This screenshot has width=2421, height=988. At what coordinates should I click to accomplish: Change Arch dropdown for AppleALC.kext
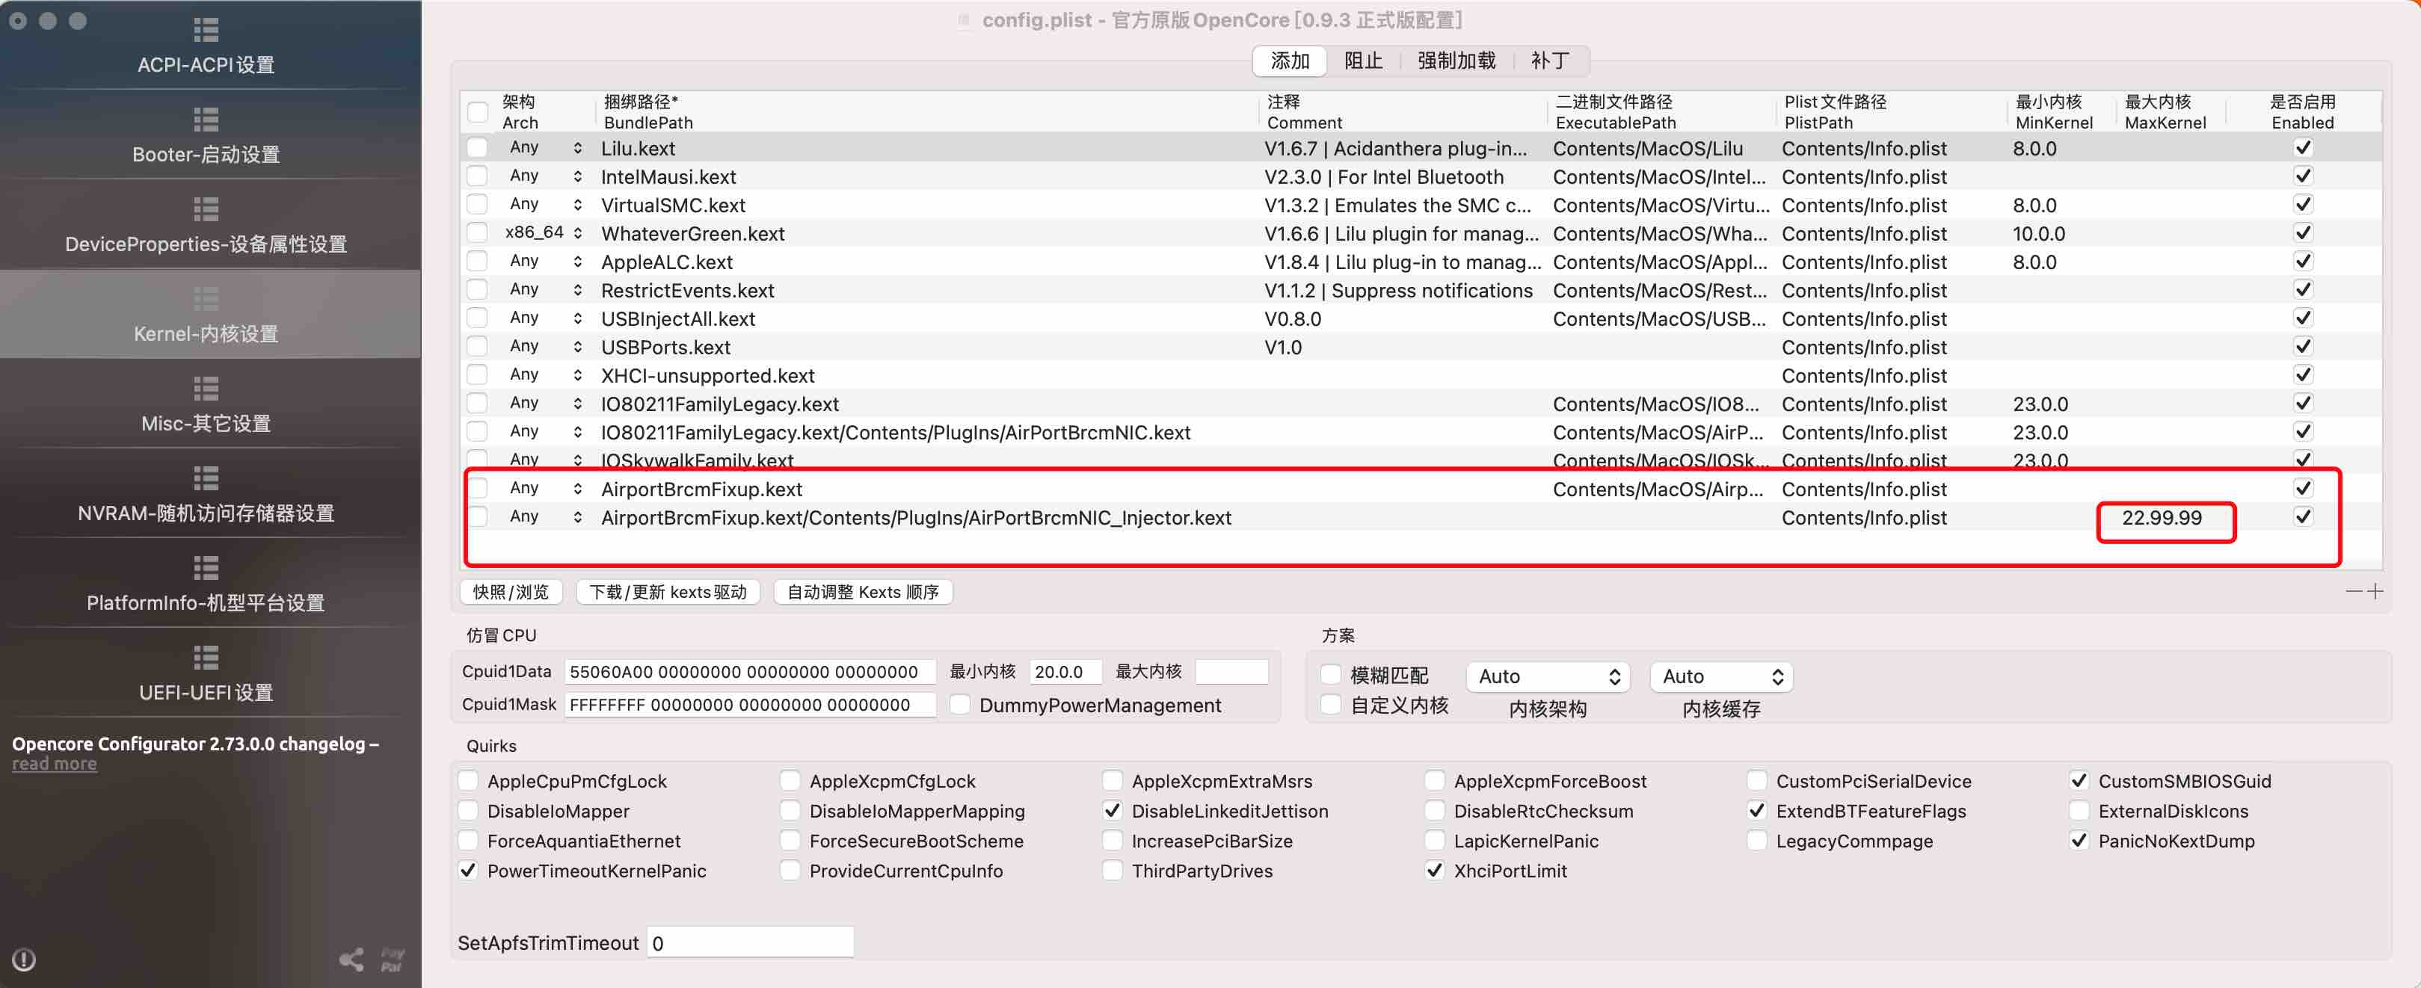click(x=544, y=261)
